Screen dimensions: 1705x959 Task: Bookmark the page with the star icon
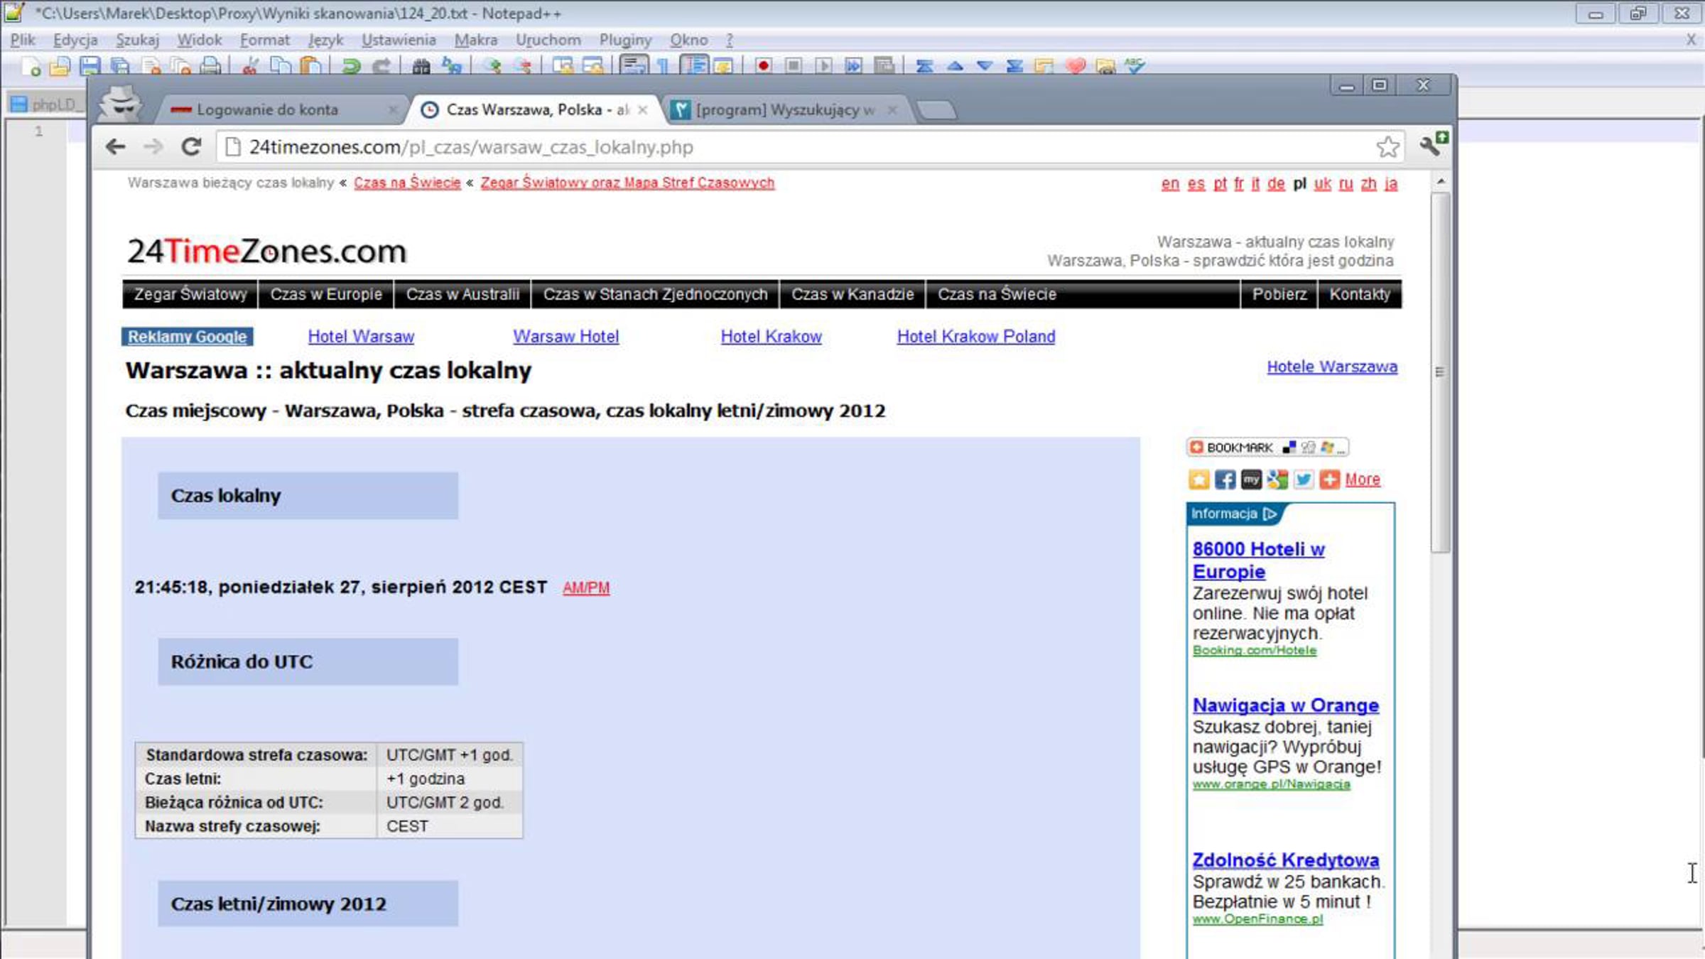click(x=1387, y=147)
